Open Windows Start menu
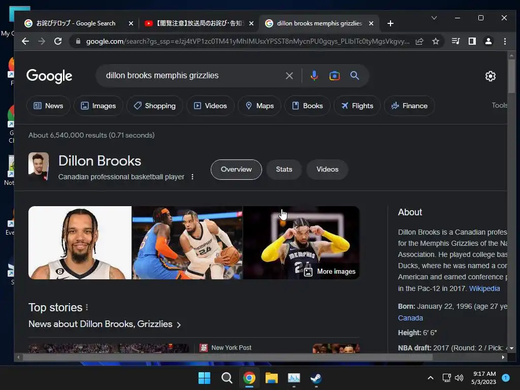This screenshot has height=390, width=520. tap(204, 378)
